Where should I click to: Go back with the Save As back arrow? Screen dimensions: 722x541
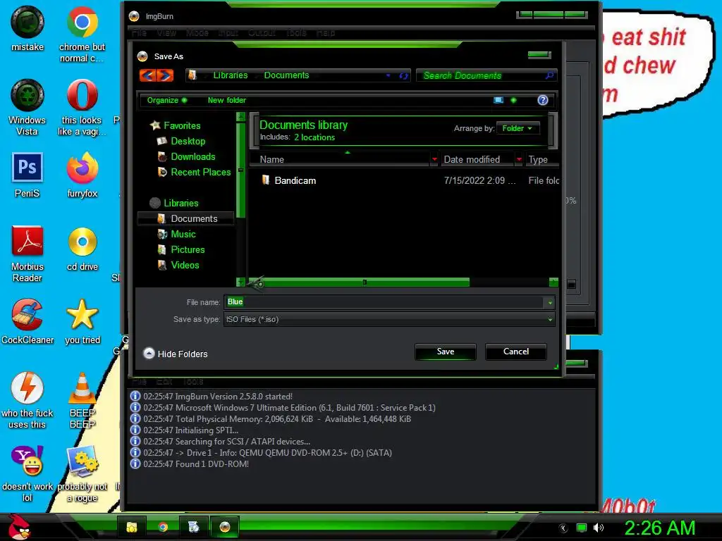pos(148,75)
